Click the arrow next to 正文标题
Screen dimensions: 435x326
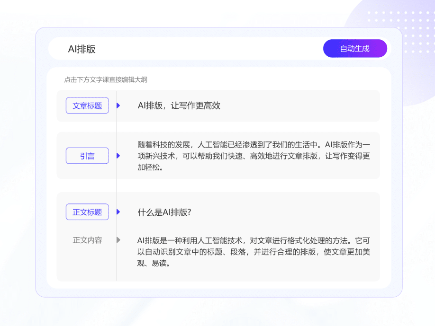(118, 212)
